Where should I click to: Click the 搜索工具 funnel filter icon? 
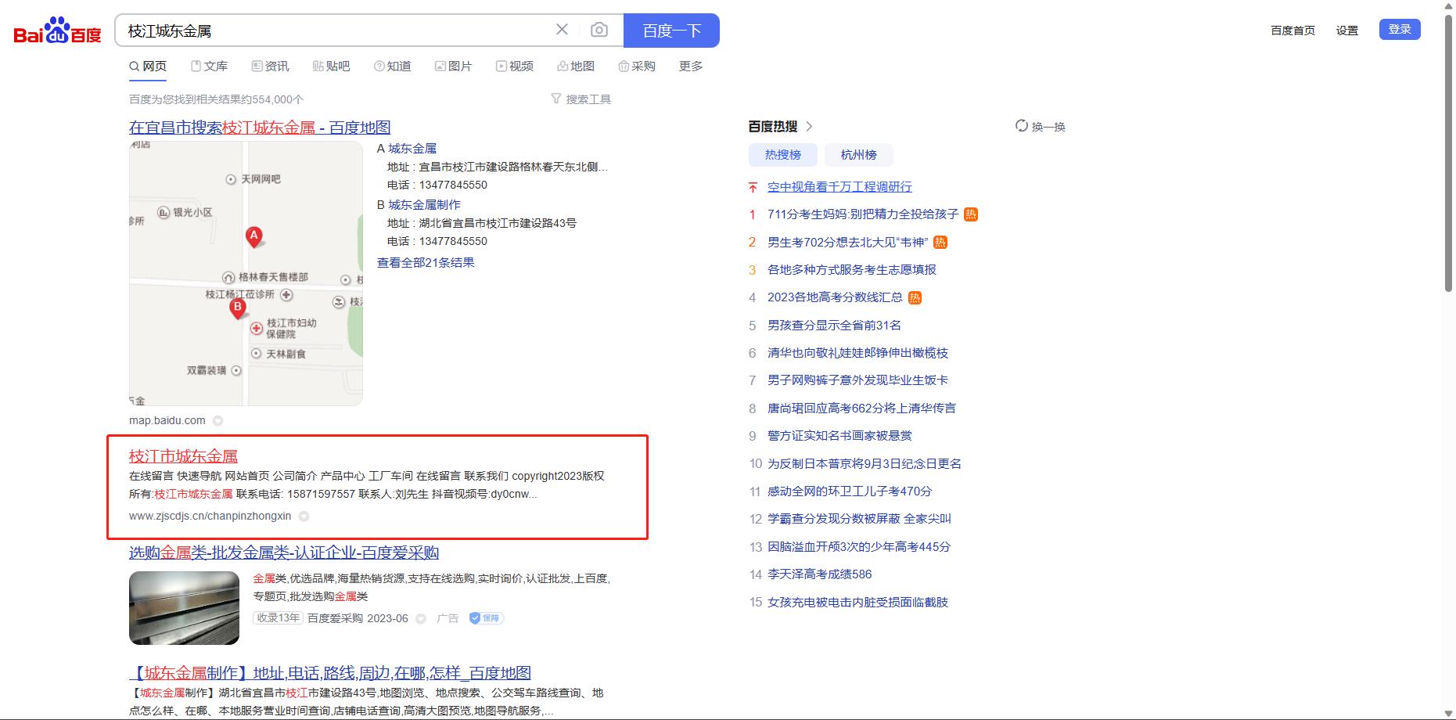coord(555,98)
